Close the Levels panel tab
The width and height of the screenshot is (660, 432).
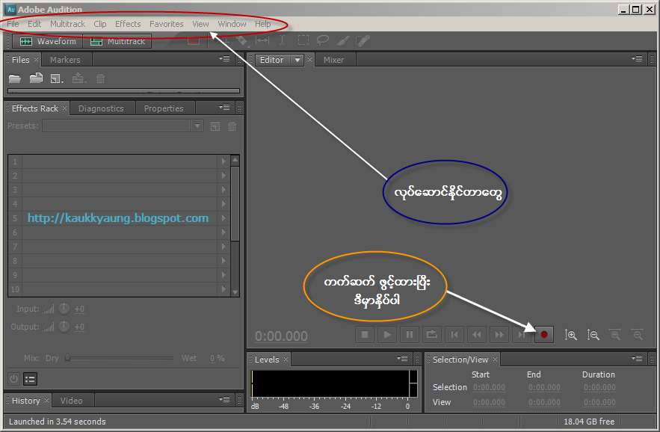(286, 359)
